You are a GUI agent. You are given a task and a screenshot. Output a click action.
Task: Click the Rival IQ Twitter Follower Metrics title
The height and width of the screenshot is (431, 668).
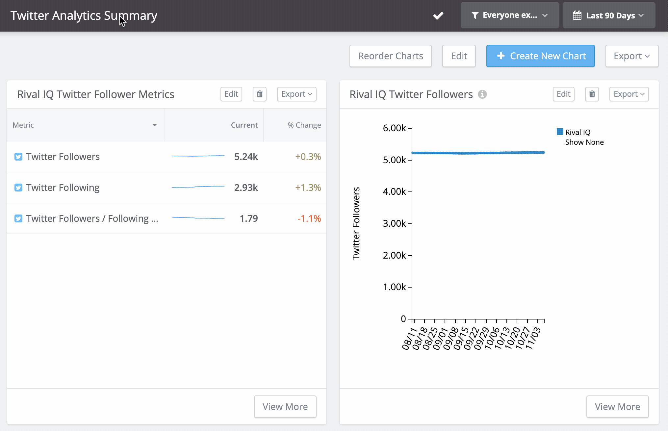point(96,94)
